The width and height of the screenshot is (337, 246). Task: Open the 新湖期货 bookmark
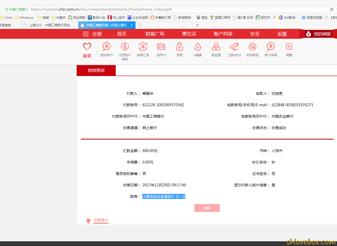pos(183,18)
